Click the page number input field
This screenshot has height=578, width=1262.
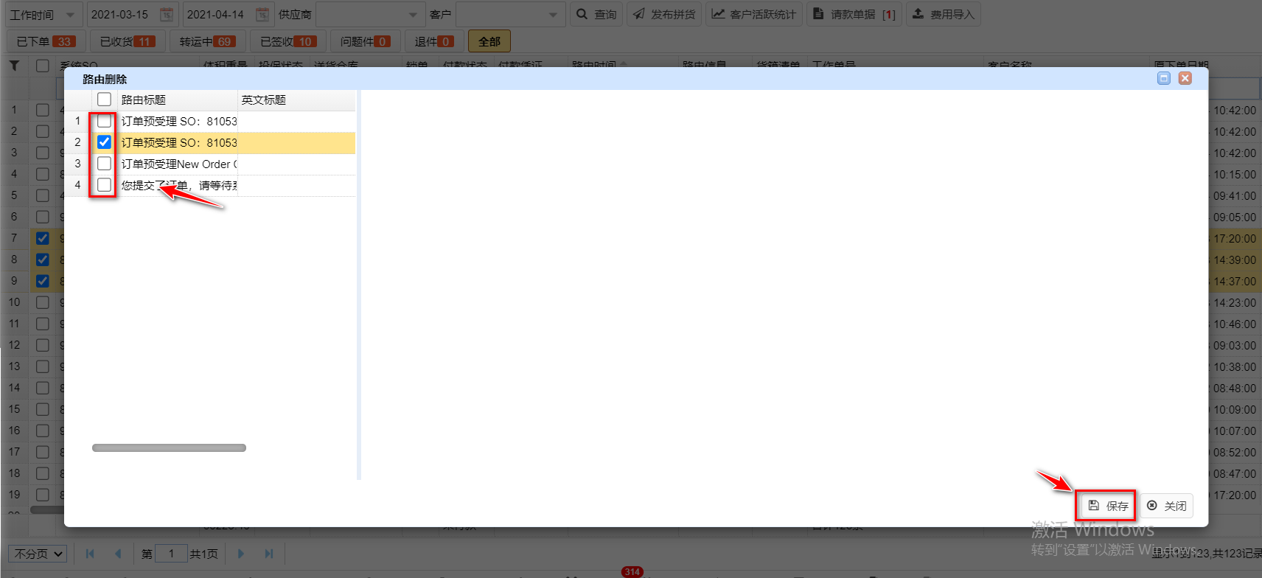[171, 554]
